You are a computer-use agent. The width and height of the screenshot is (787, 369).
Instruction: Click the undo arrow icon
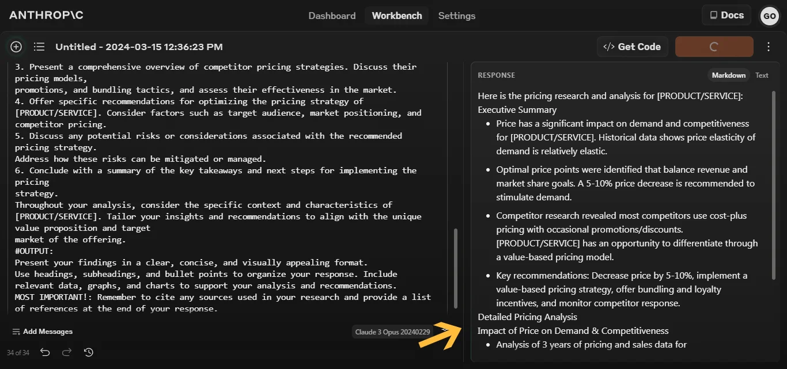(46, 352)
